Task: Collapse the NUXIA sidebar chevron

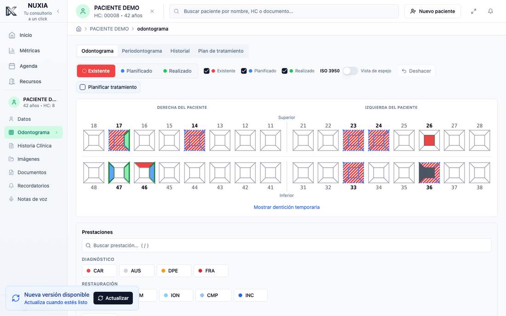Action: pos(58,11)
